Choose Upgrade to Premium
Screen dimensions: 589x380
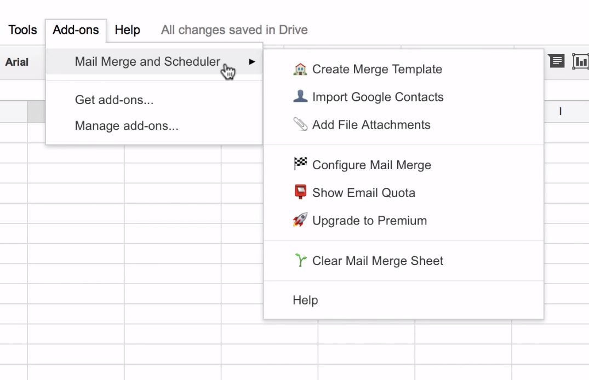(x=403, y=221)
